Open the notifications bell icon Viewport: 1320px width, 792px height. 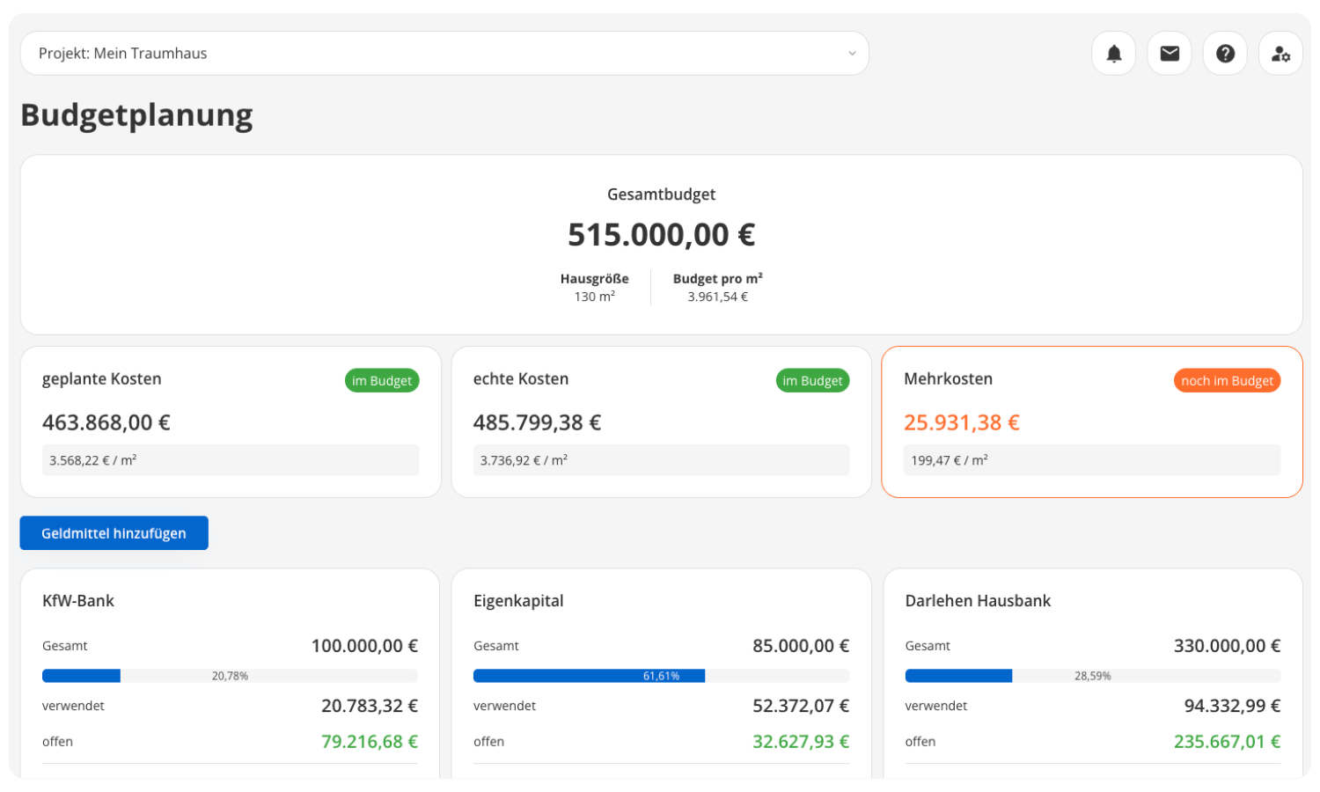(x=1113, y=54)
